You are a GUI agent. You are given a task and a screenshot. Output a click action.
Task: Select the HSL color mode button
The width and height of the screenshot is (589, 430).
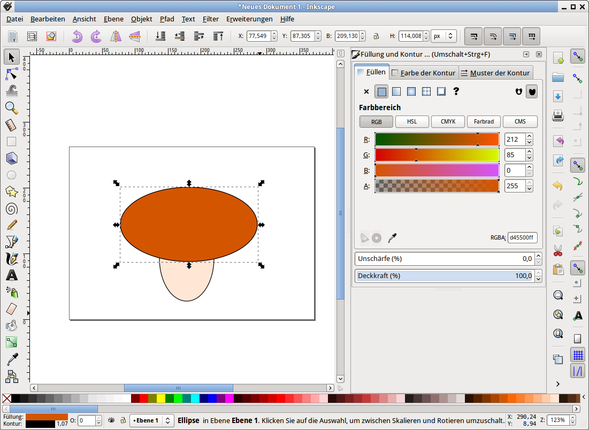[x=412, y=121]
